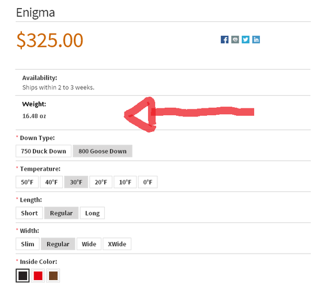317x302 pixels.
Task: Select brown inside color swatch
Action: point(53,275)
